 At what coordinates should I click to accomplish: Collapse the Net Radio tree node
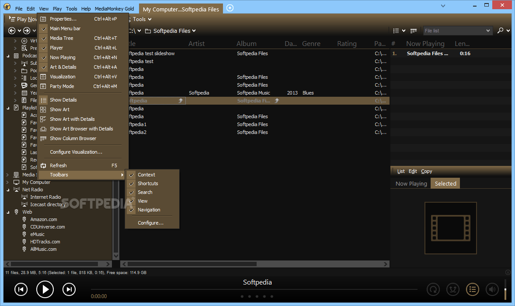click(x=8, y=190)
